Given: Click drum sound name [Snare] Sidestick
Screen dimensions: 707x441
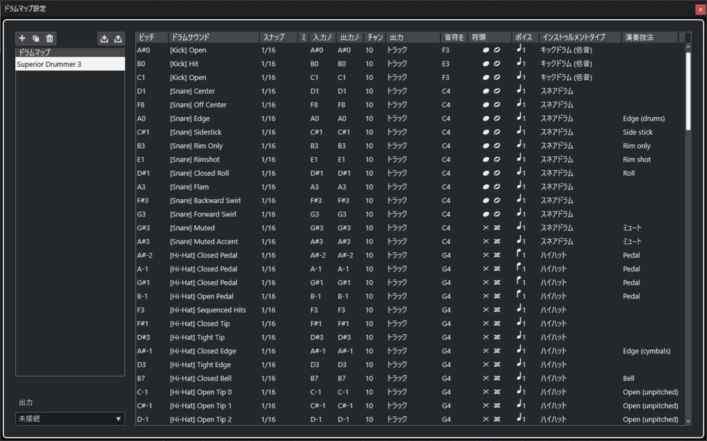Looking at the screenshot, I should pyautogui.click(x=195, y=132).
